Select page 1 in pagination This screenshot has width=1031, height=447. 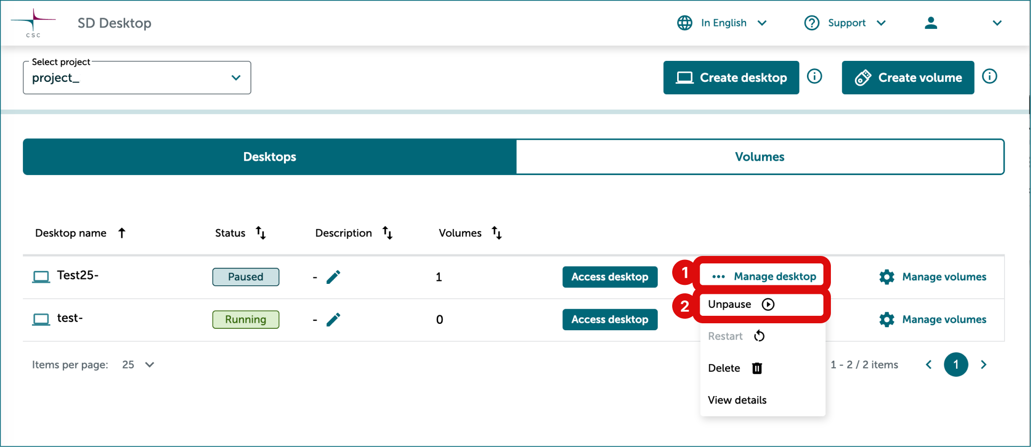tap(956, 365)
